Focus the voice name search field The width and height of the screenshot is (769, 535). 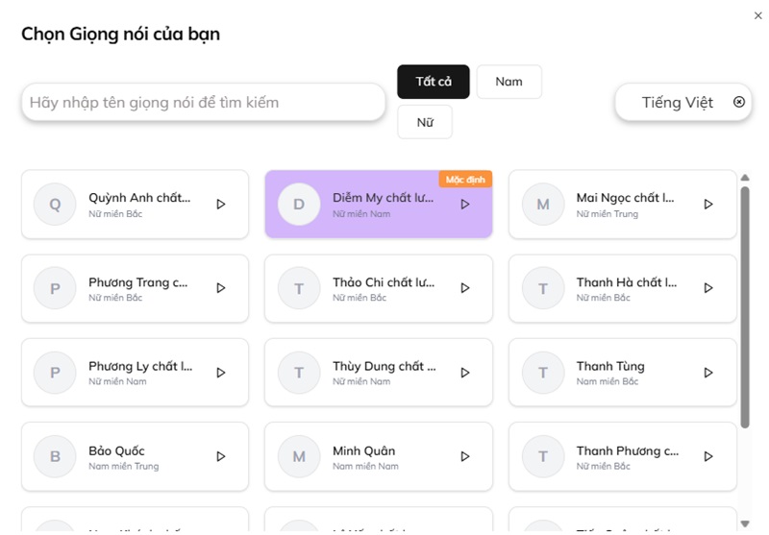coord(203,102)
